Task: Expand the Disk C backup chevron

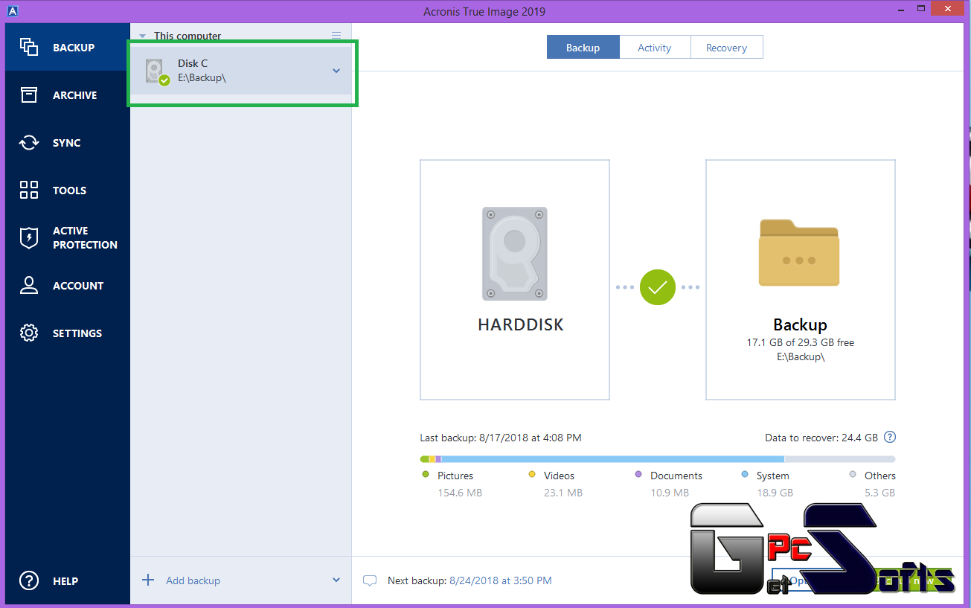Action: tap(336, 71)
